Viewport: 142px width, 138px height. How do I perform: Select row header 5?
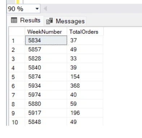17,76
